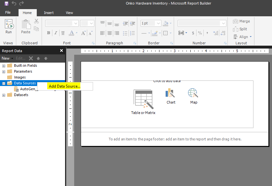The image size is (272, 186).
Task: Expand the Built-in Fields folder
Action: 4,66
